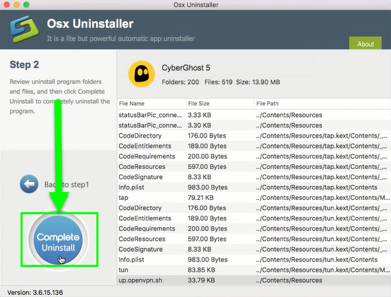Click the 3.33 KB size cell
The width and height of the screenshot is (391, 297).
click(199, 115)
